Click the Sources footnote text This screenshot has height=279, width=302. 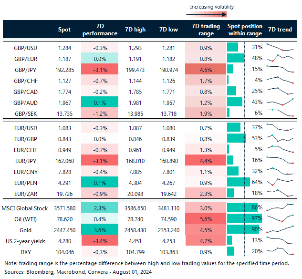79,271
